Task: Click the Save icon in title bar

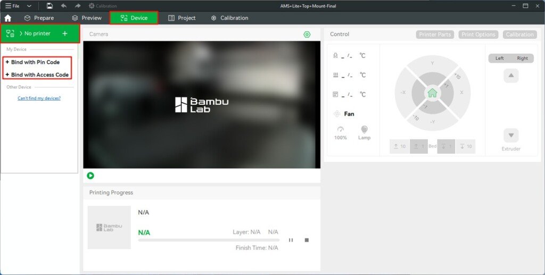Action: 49,6
